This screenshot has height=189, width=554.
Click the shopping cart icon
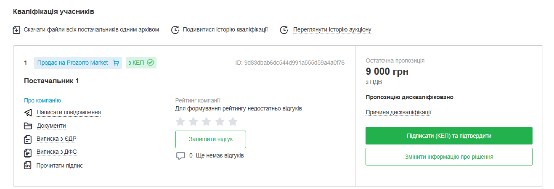click(x=116, y=63)
